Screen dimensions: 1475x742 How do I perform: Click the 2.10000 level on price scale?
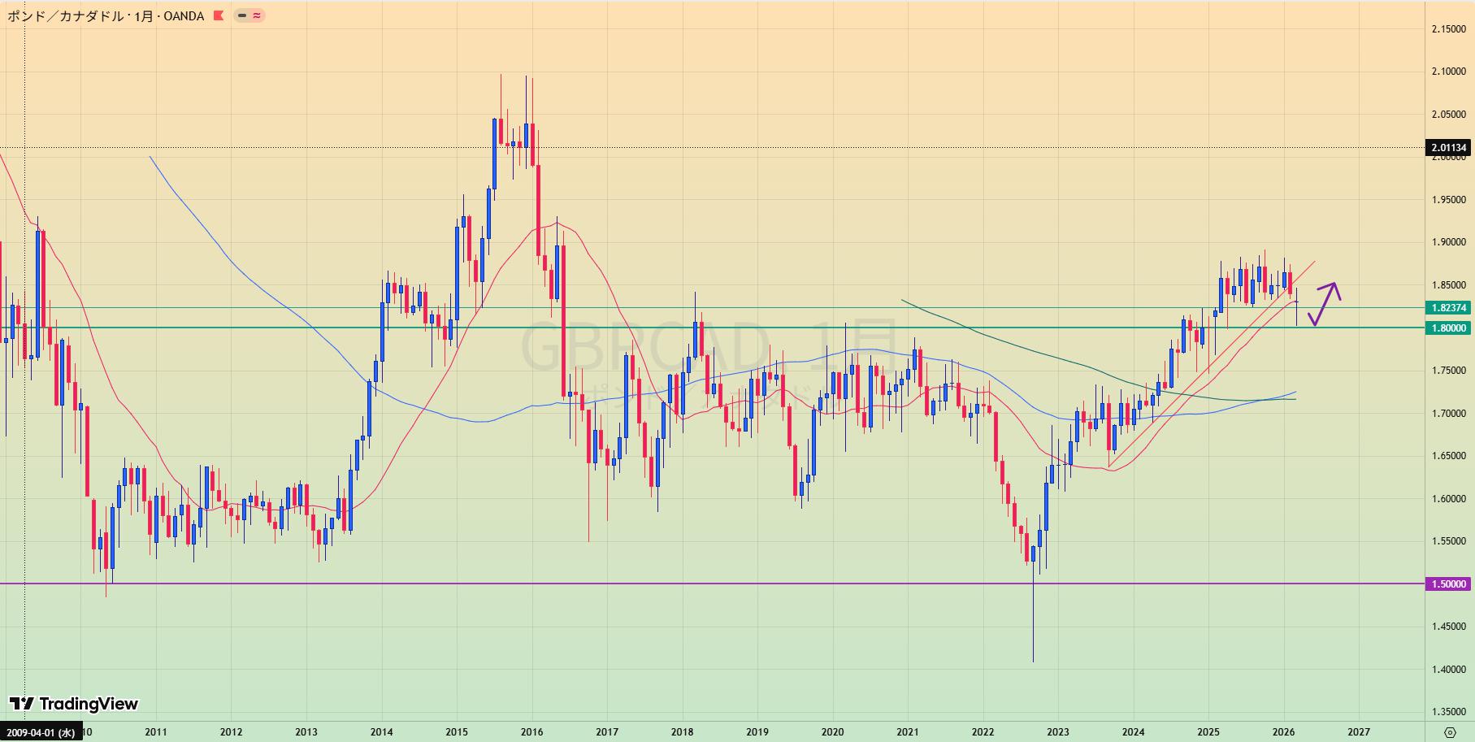click(1448, 72)
